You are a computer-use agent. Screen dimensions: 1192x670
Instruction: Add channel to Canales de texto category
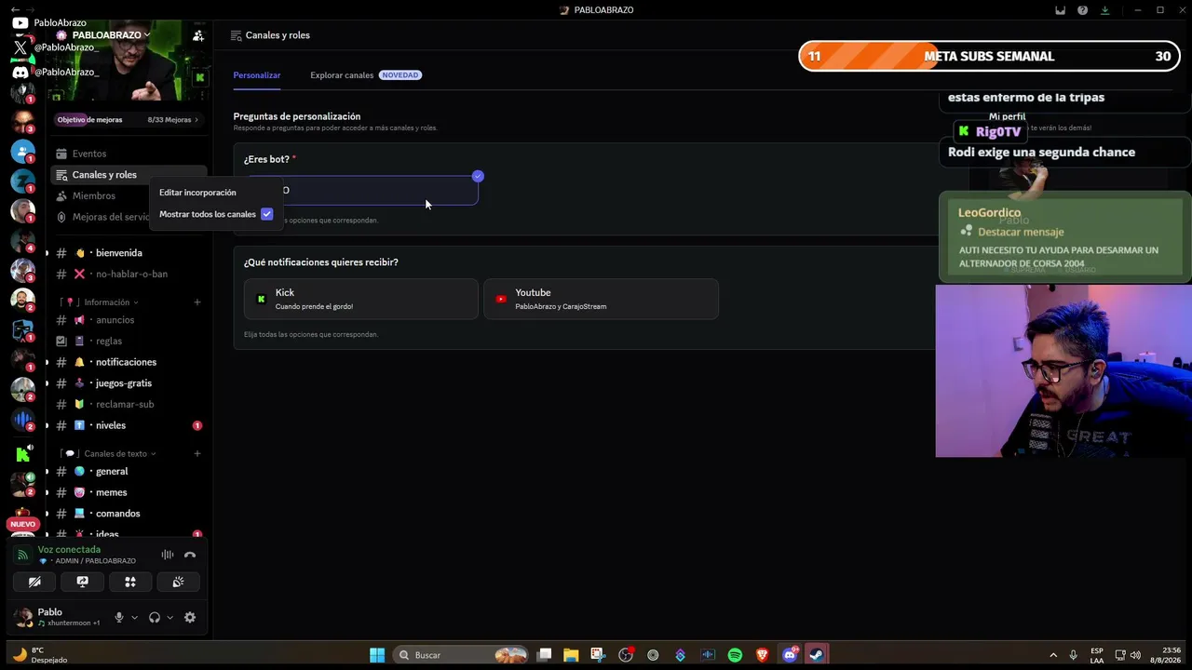[x=197, y=454]
